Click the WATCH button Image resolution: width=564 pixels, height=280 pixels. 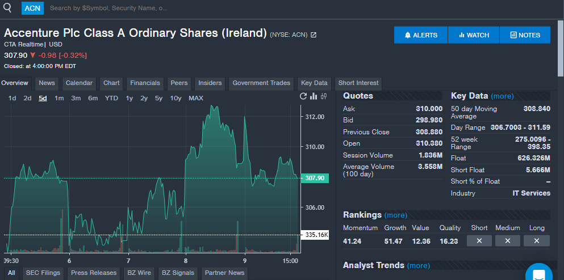coord(474,35)
